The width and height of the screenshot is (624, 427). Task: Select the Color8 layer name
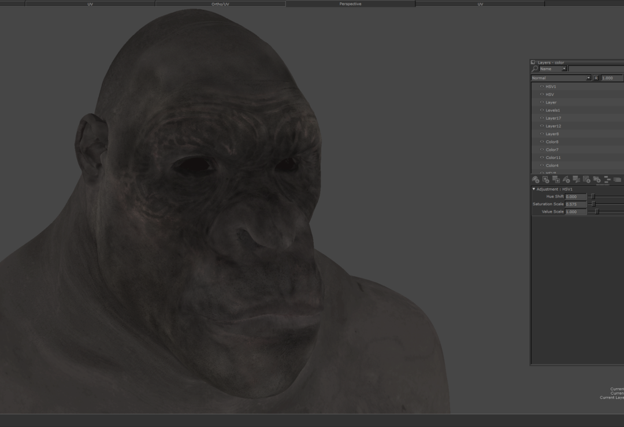tap(552, 142)
